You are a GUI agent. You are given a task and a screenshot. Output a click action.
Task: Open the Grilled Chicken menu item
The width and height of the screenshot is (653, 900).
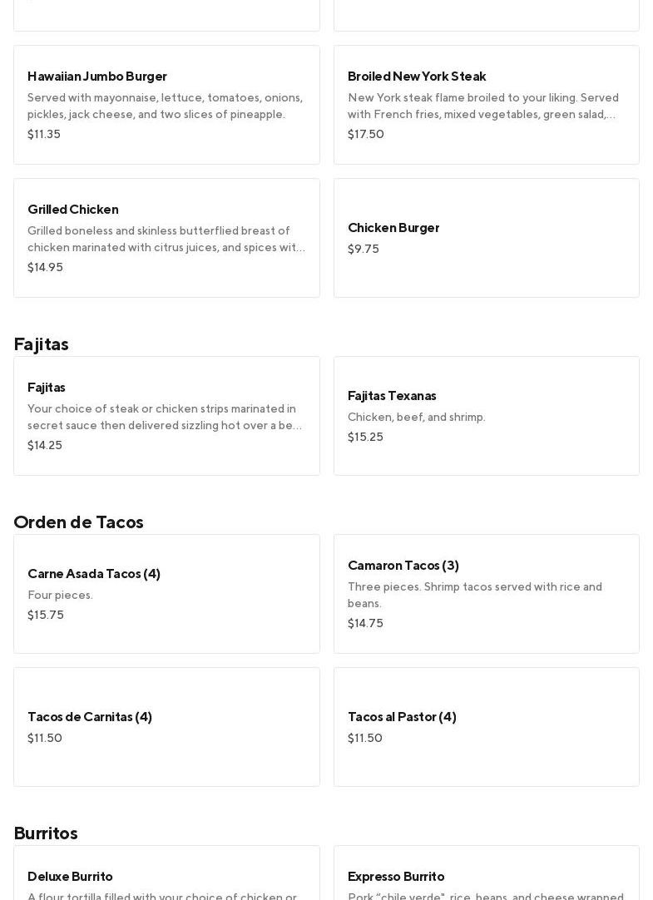click(166, 237)
